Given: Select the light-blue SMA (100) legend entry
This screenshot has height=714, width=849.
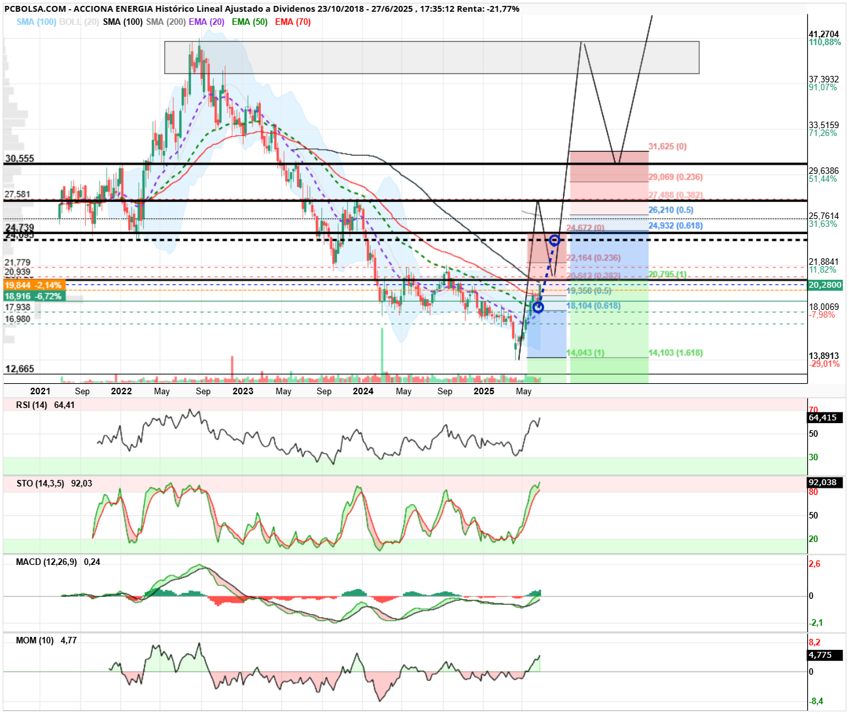Looking at the screenshot, I should 36,22.
